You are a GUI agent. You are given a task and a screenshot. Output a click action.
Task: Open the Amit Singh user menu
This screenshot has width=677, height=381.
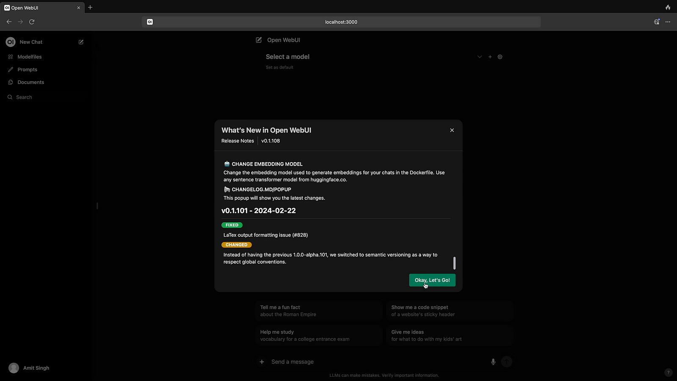click(x=36, y=368)
